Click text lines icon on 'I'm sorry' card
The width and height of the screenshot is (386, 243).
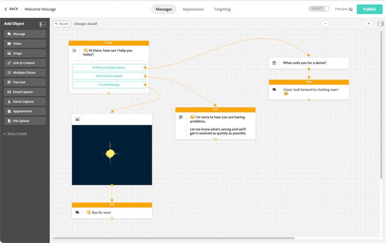pyautogui.click(x=181, y=117)
